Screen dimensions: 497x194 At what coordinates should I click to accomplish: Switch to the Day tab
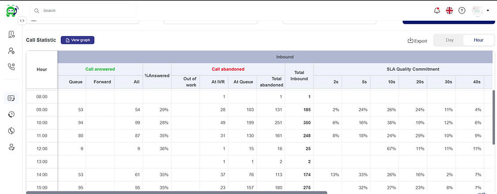[449, 40]
